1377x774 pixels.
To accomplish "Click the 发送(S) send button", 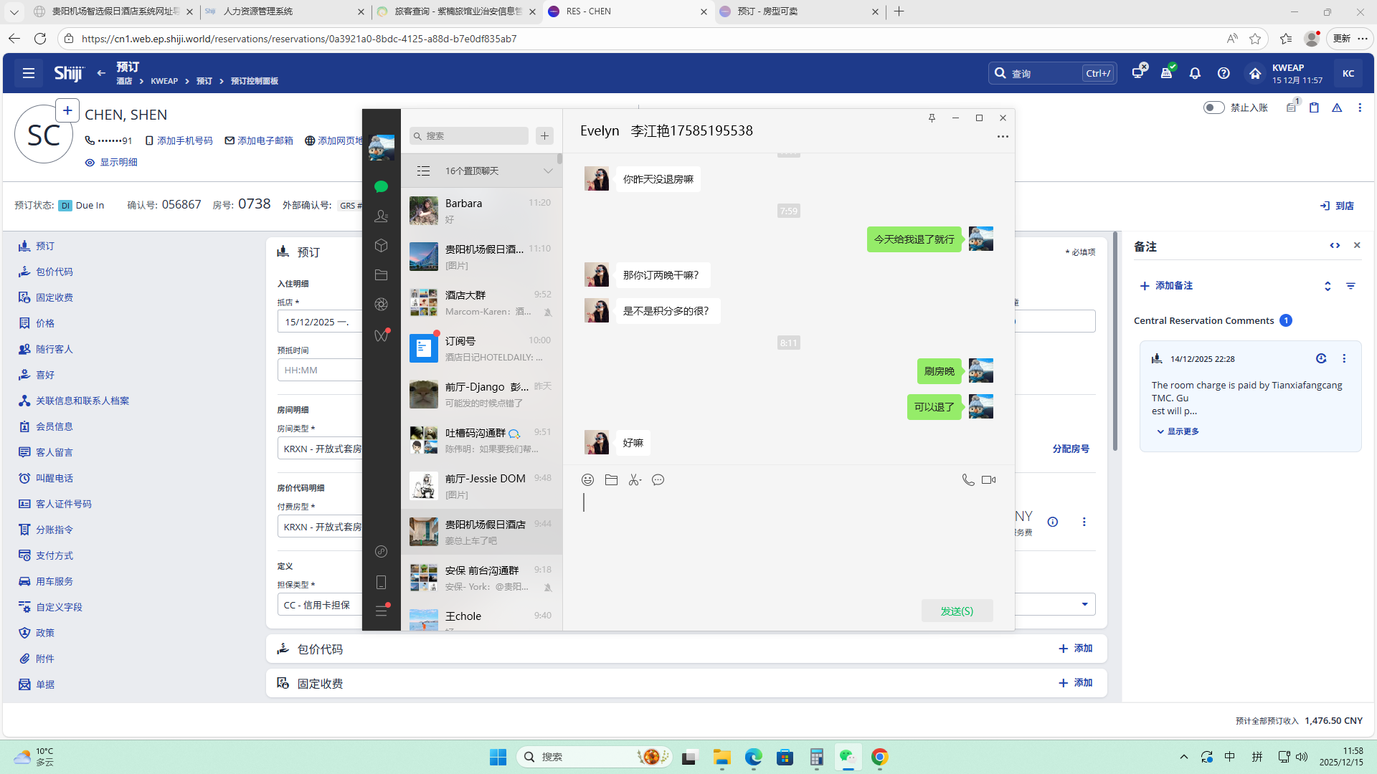I will click(x=957, y=611).
